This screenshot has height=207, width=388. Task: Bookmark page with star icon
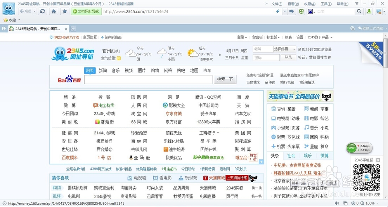pyautogui.click(x=64, y=11)
